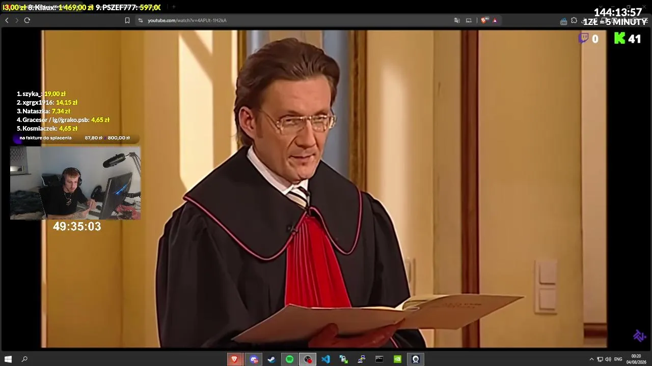Open the Brave Shields lion icon
This screenshot has height=366, width=652.
483,20
